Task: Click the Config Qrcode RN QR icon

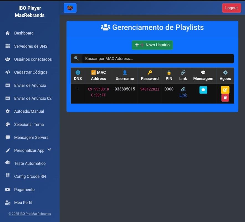Action: [x=8, y=175]
